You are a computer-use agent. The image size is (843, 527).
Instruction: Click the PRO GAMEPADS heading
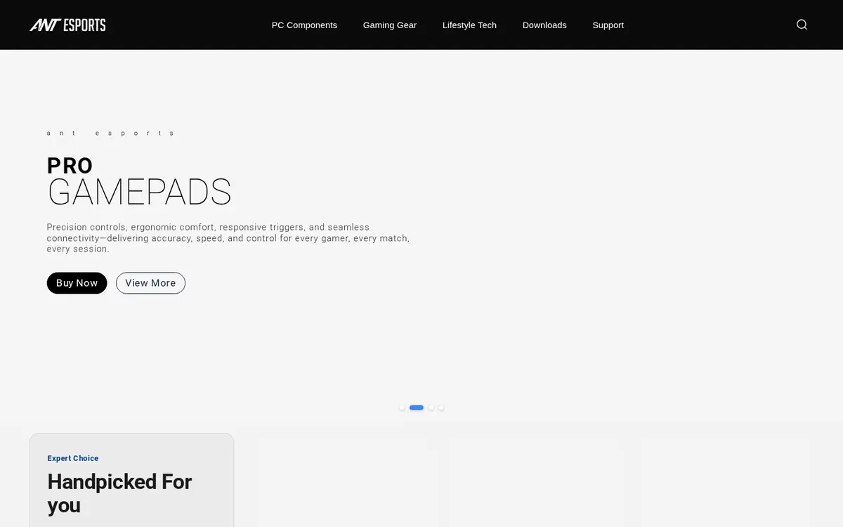(139, 181)
